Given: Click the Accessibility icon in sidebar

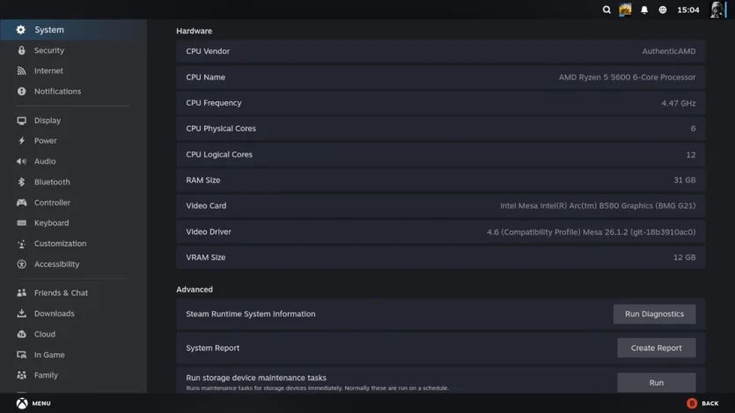Looking at the screenshot, I should (21, 264).
